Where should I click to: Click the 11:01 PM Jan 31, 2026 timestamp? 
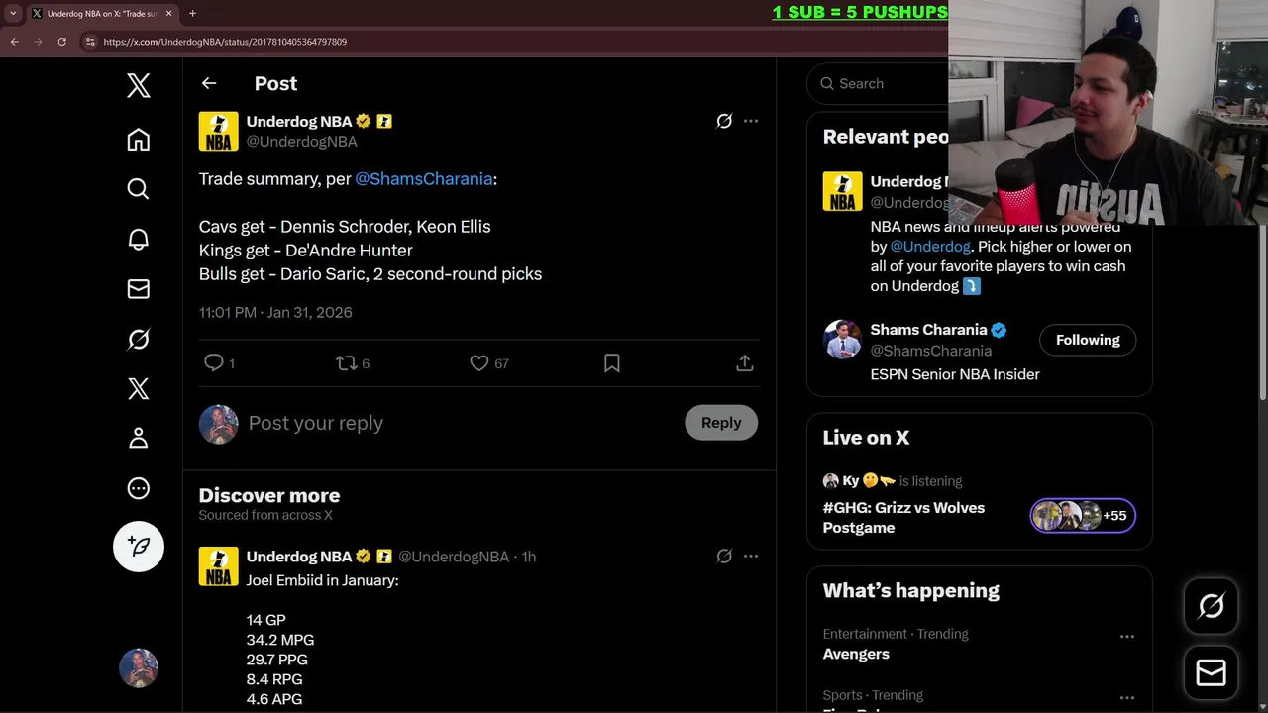click(275, 312)
